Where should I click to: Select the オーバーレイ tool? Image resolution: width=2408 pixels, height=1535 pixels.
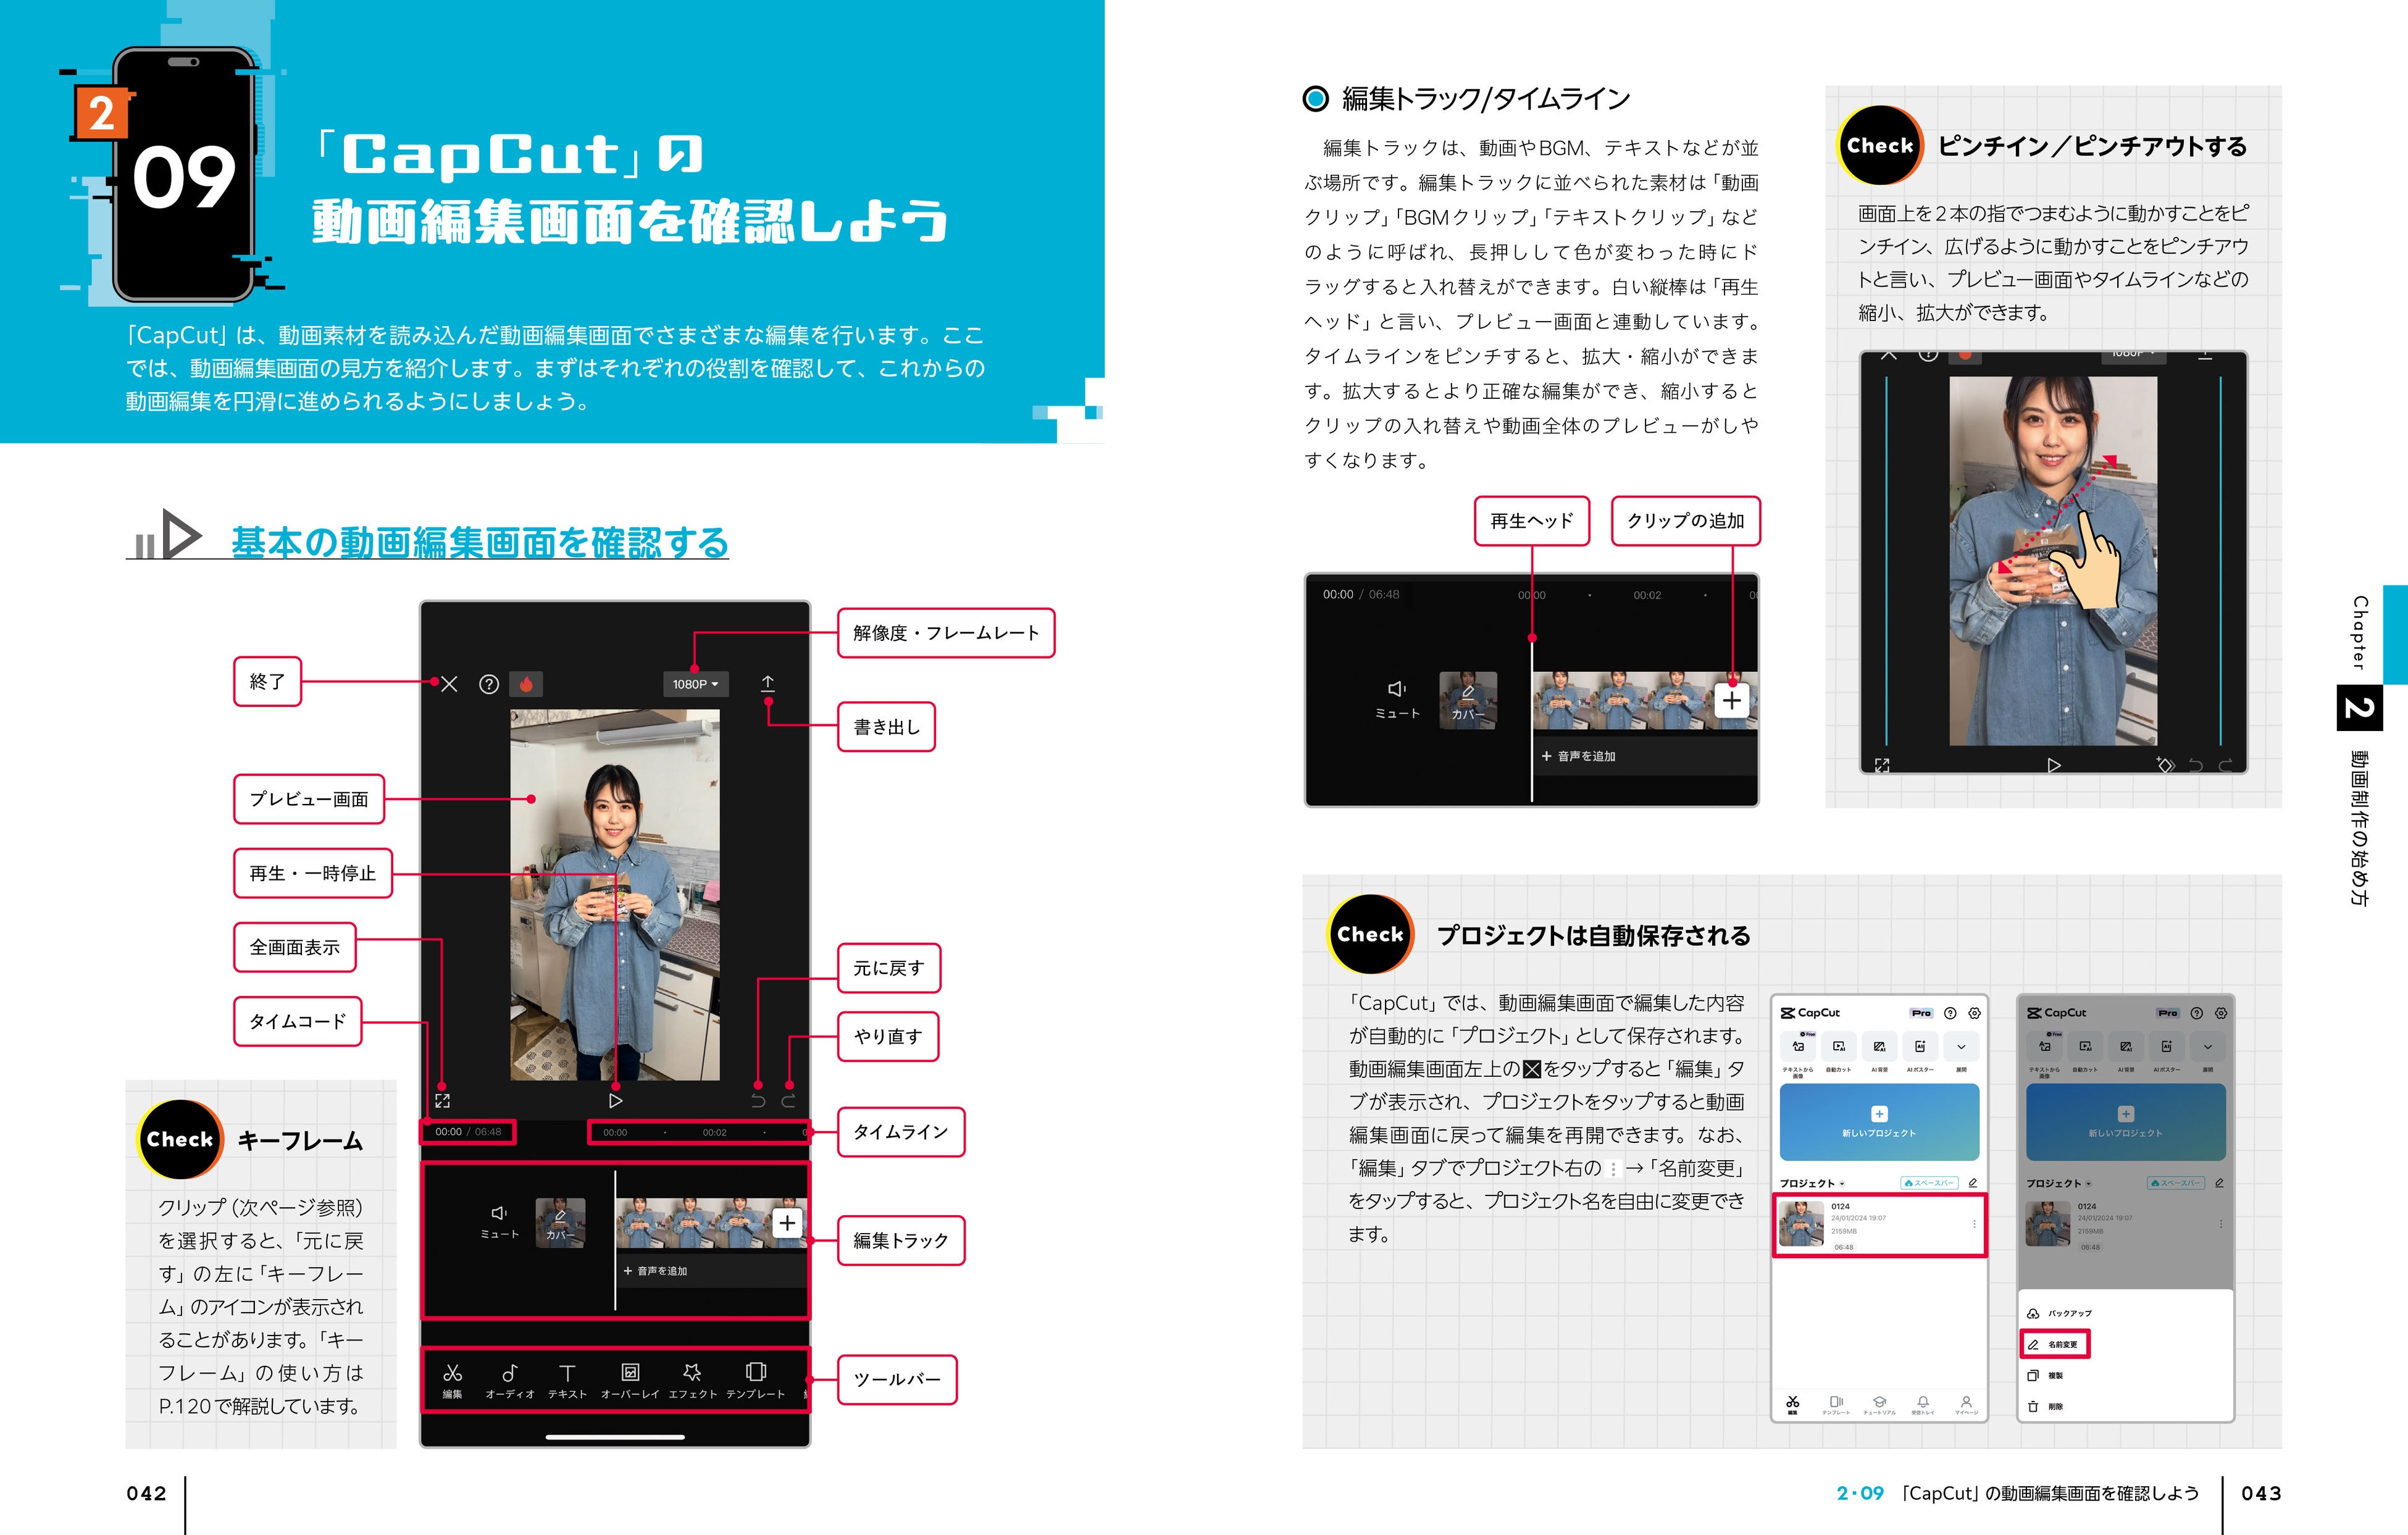pos(631,1373)
